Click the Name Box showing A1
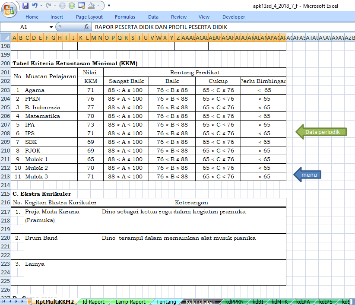The image size is (355, 305). (x=24, y=27)
